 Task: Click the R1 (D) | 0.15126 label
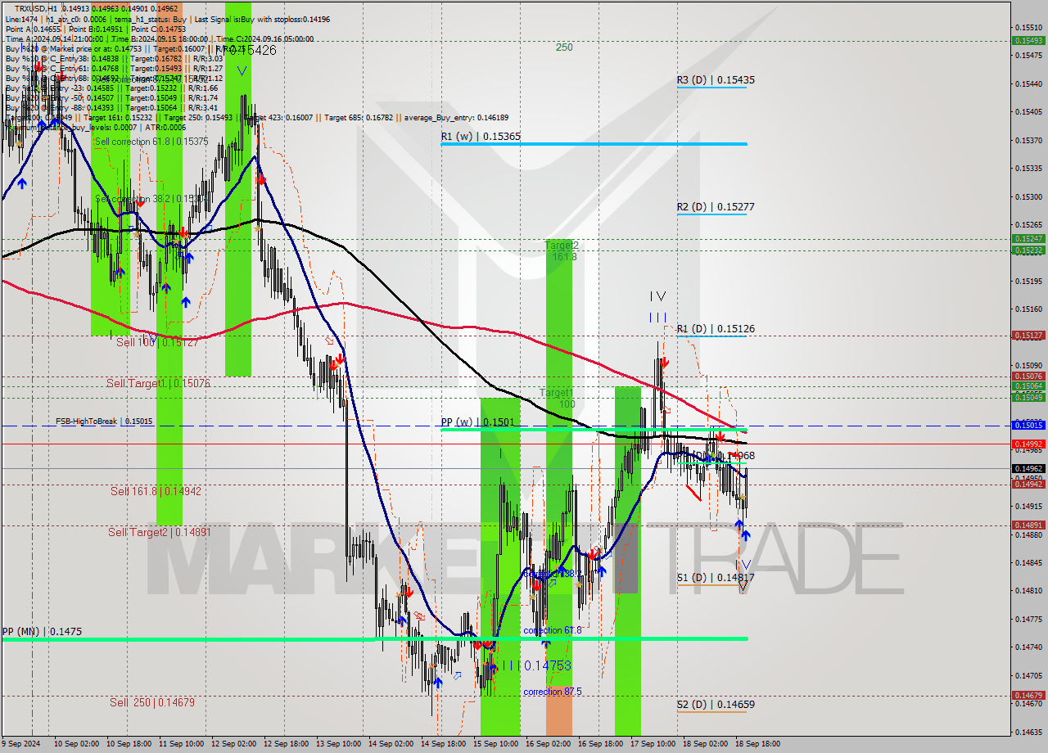[x=716, y=329]
